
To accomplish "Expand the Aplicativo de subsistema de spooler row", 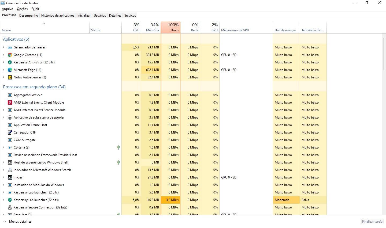I will coord(3,117).
